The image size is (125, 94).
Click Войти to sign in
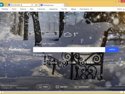coord(119,9)
